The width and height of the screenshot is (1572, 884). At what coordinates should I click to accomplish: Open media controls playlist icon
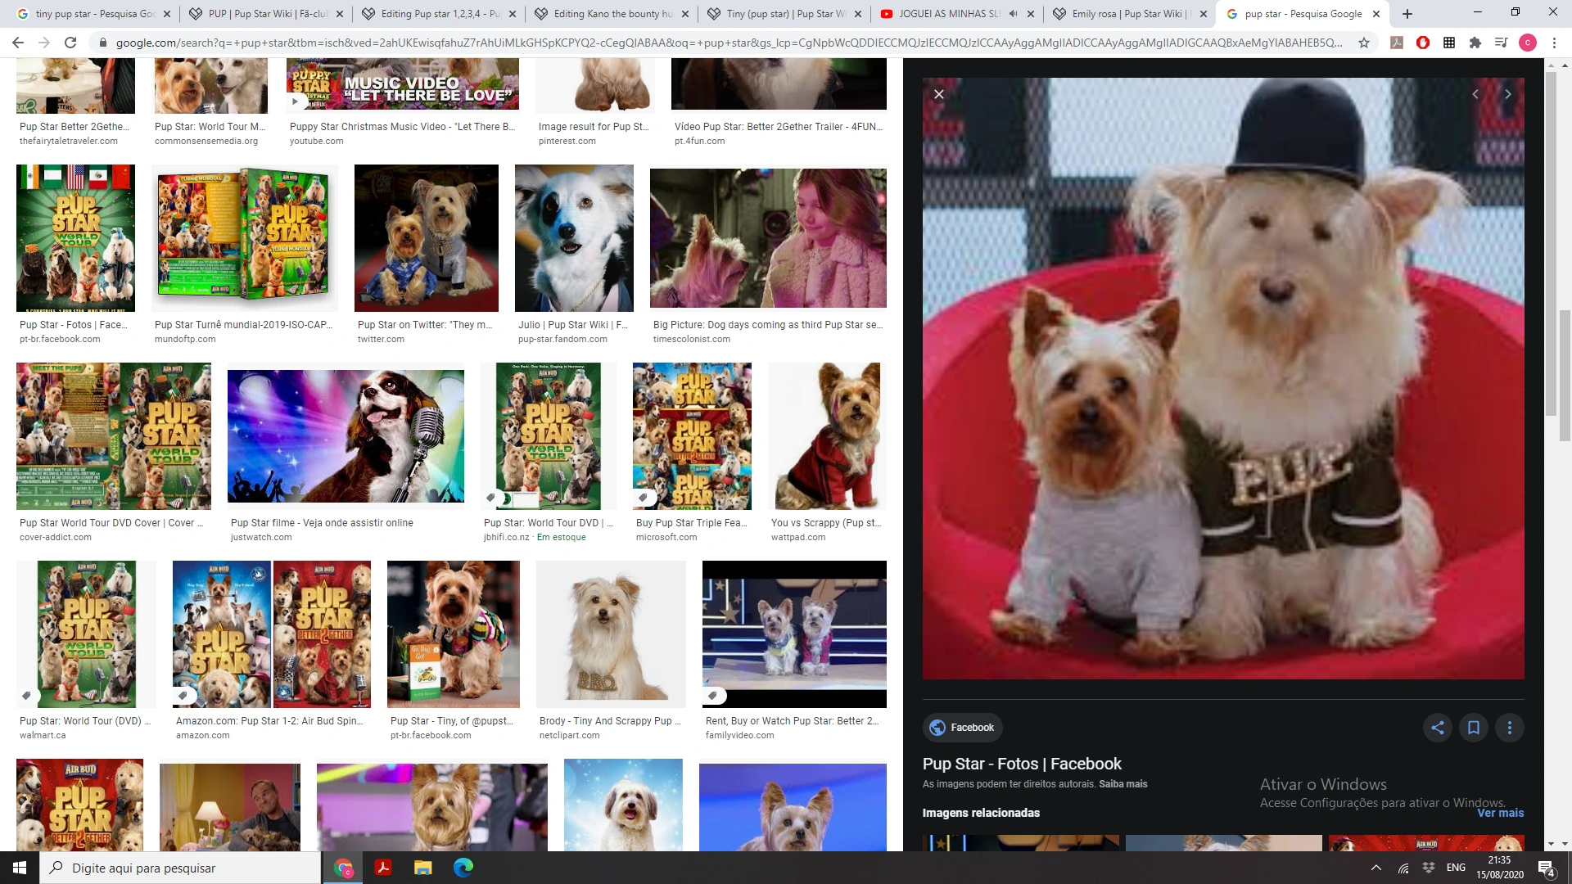[x=1501, y=43]
